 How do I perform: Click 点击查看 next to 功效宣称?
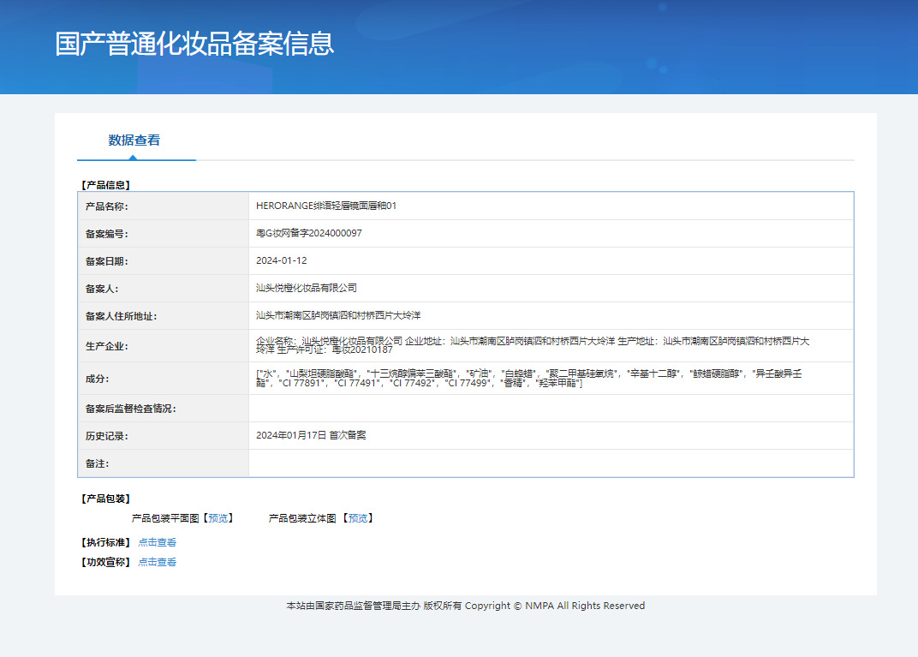[x=158, y=562]
